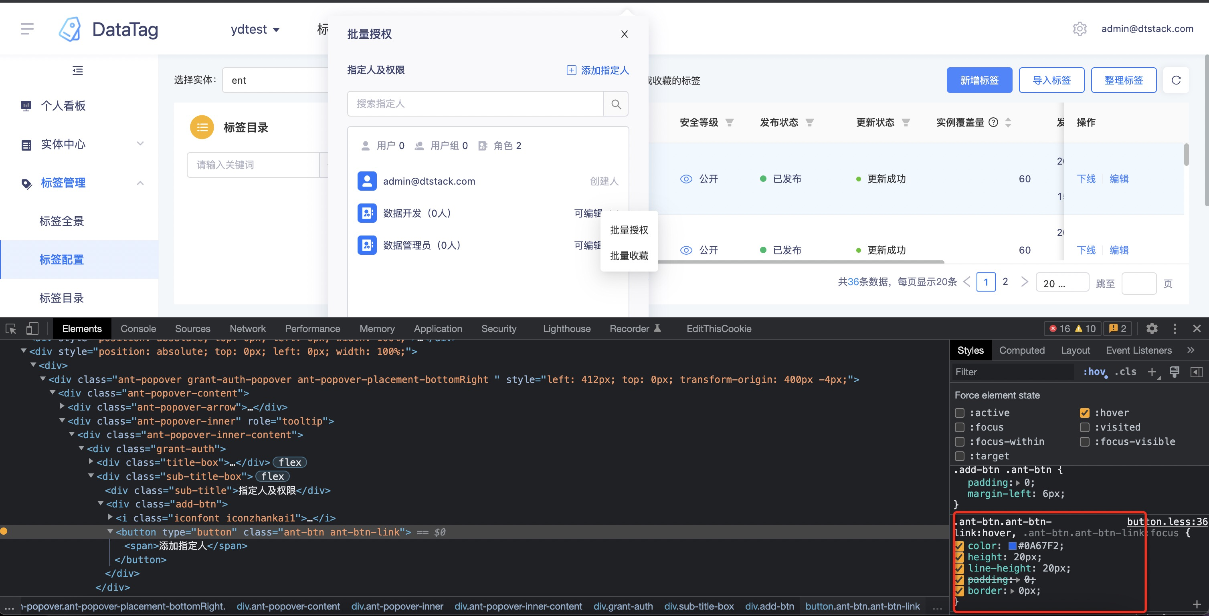Screen dimensions: 1209x616
Task: Click the 发布状态 column filter icon
Action: (x=810, y=122)
